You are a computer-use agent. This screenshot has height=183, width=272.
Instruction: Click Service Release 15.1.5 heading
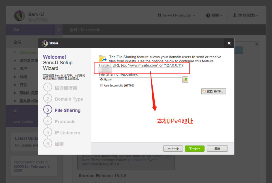tap(102, 176)
